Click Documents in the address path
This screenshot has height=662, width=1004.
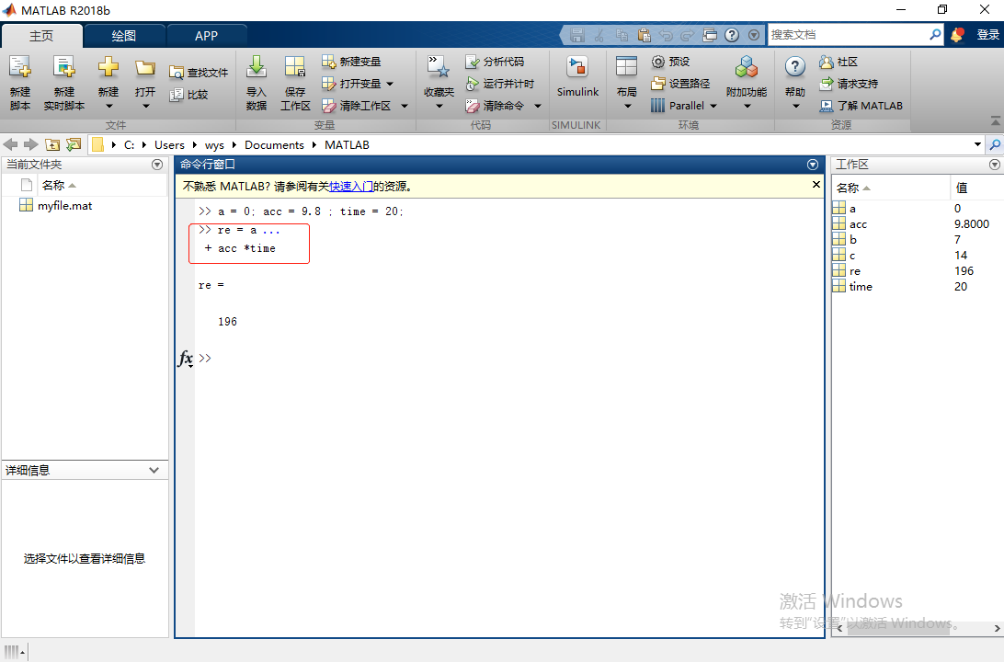274,144
